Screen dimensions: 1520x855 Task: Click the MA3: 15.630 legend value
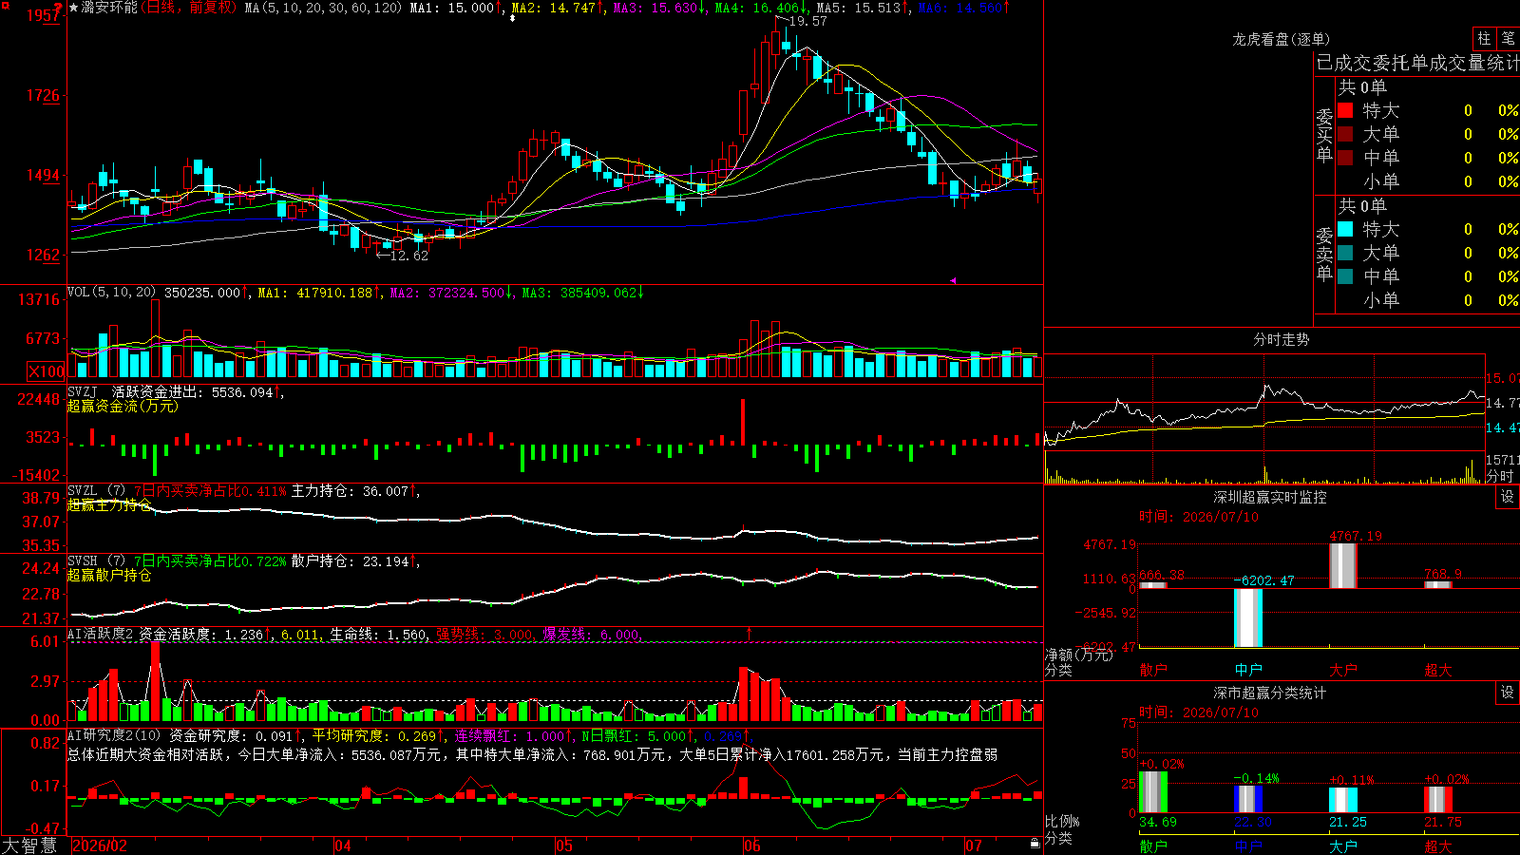(x=655, y=8)
